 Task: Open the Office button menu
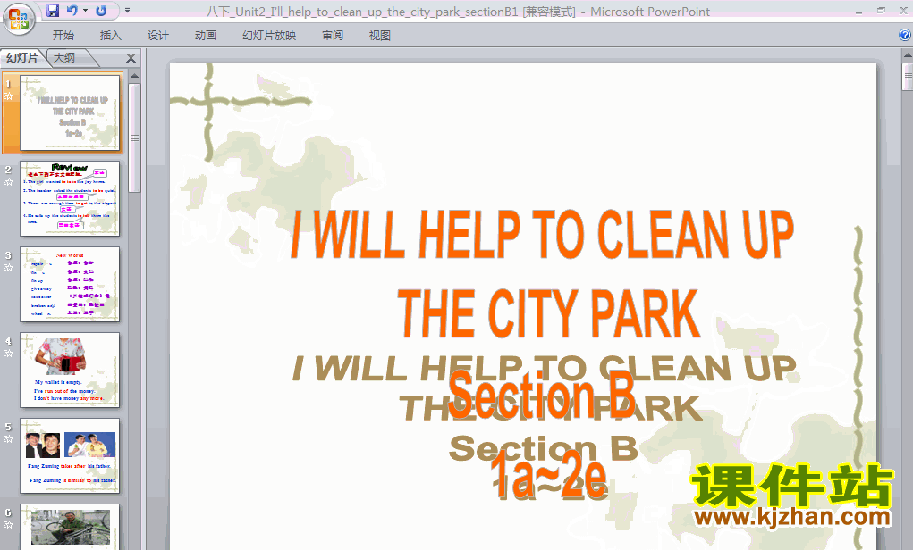pyautogui.click(x=19, y=19)
